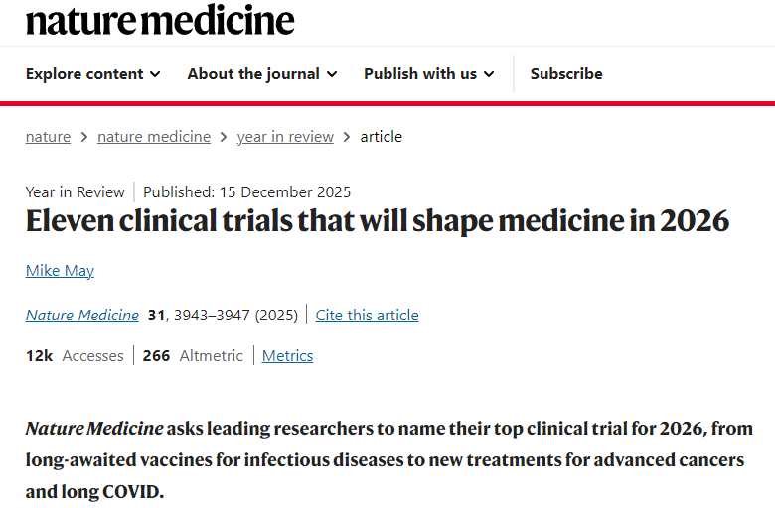Click the italic Nature Medicine journal link
775x508 pixels.
click(82, 316)
